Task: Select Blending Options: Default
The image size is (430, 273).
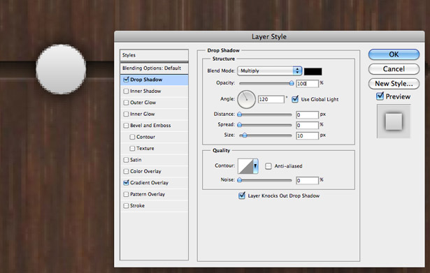Action: tap(154, 68)
